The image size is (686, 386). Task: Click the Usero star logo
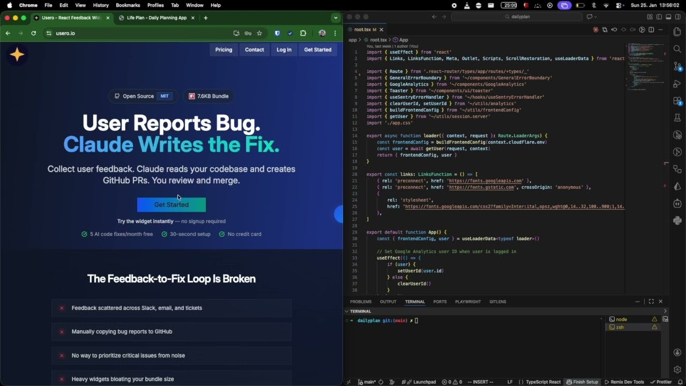pos(17,54)
